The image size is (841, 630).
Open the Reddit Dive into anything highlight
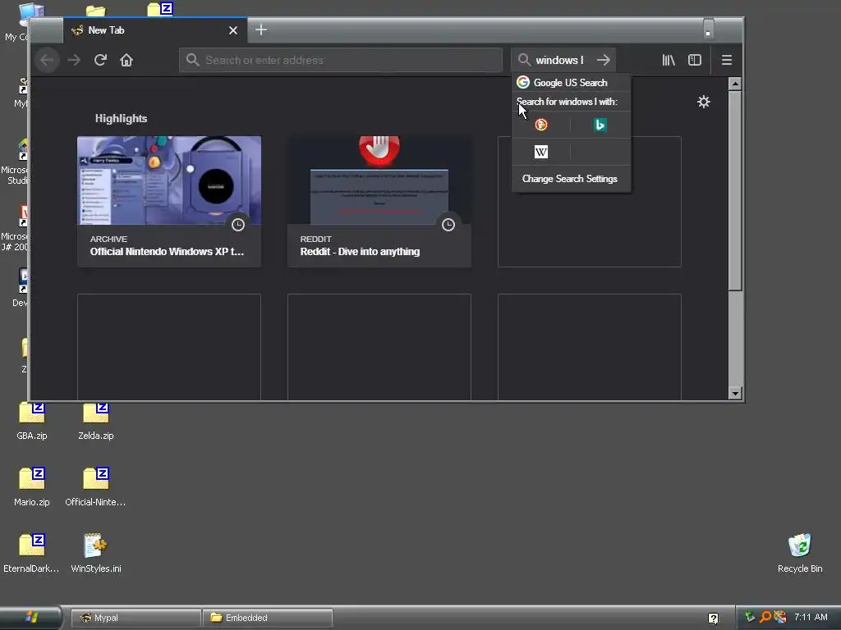[379, 202]
